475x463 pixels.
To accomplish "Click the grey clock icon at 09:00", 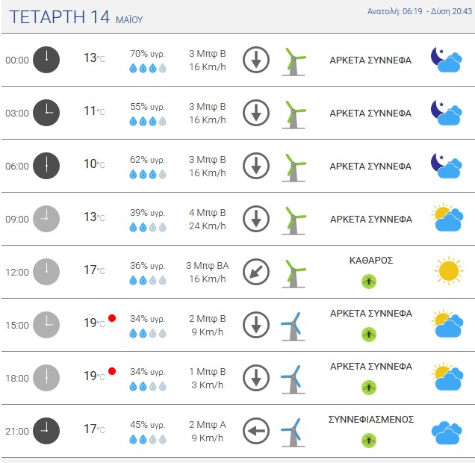I will pyautogui.click(x=46, y=219).
